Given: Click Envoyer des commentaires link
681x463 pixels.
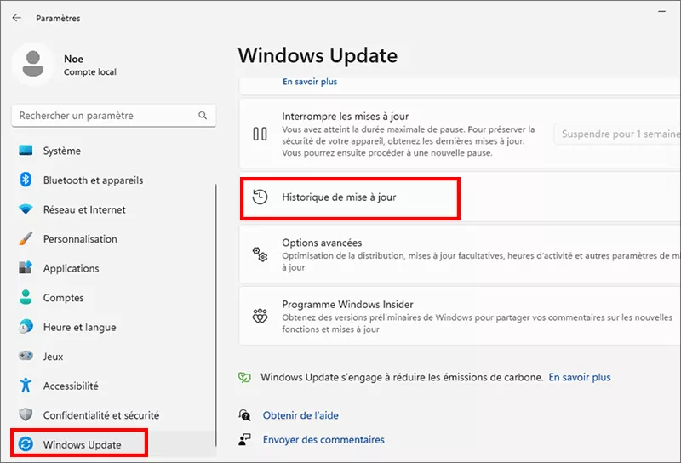Looking at the screenshot, I should (x=323, y=440).
